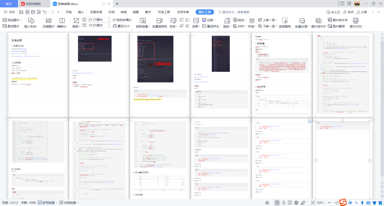Click 压缩图片 compress picture tool

[x=48, y=23]
